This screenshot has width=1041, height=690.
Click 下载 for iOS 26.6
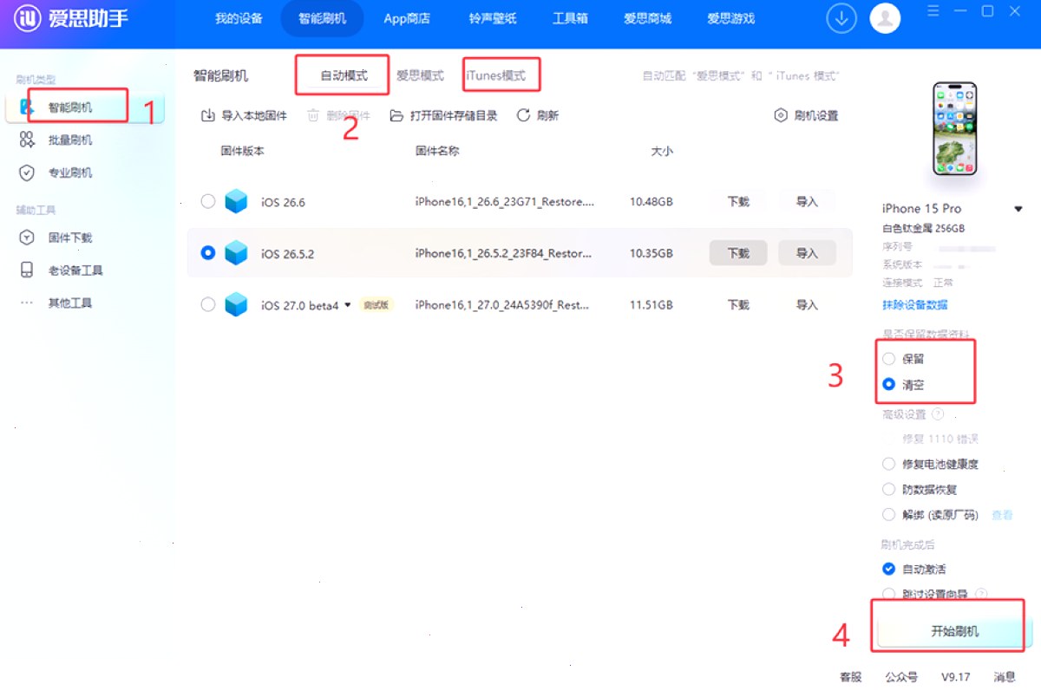(738, 201)
